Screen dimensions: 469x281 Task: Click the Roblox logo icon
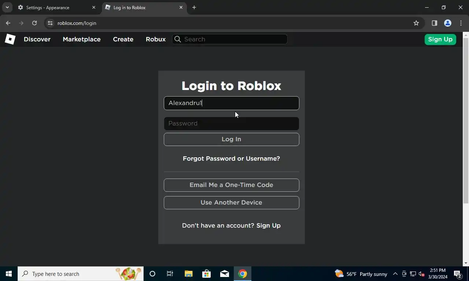click(10, 39)
